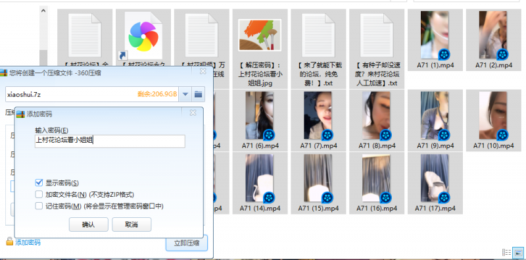This screenshot has height=260, width=526.
Task: Switch to details list view icon
Action: click(506, 252)
